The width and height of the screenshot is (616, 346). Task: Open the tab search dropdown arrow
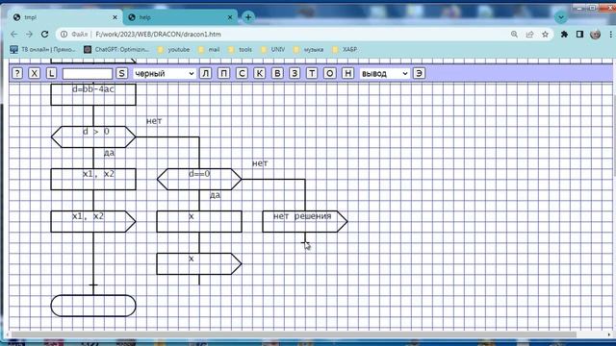(x=561, y=17)
